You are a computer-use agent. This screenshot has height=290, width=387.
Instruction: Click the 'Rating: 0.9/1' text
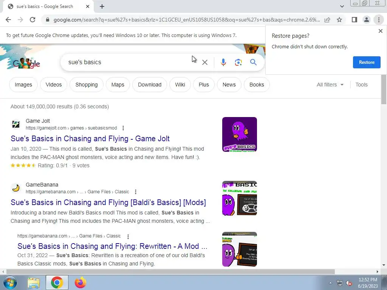click(53, 165)
